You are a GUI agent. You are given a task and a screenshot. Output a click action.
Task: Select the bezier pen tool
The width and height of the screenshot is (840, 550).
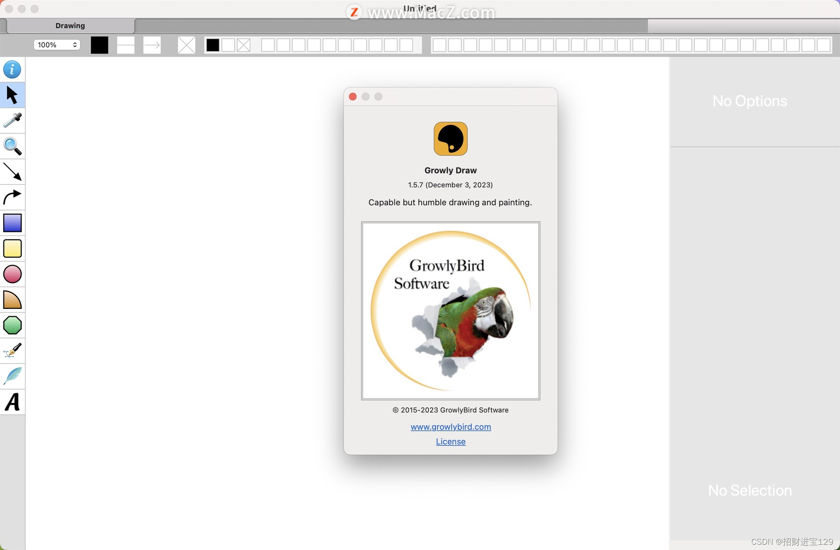tap(12, 351)
